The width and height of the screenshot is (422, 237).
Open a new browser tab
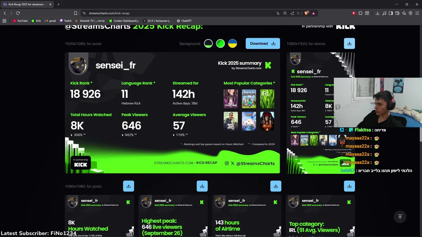[x=58, y=4]
